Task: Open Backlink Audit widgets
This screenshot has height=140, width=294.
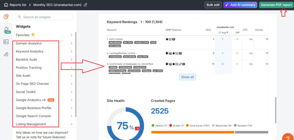Action: click(x=26, y=60)
